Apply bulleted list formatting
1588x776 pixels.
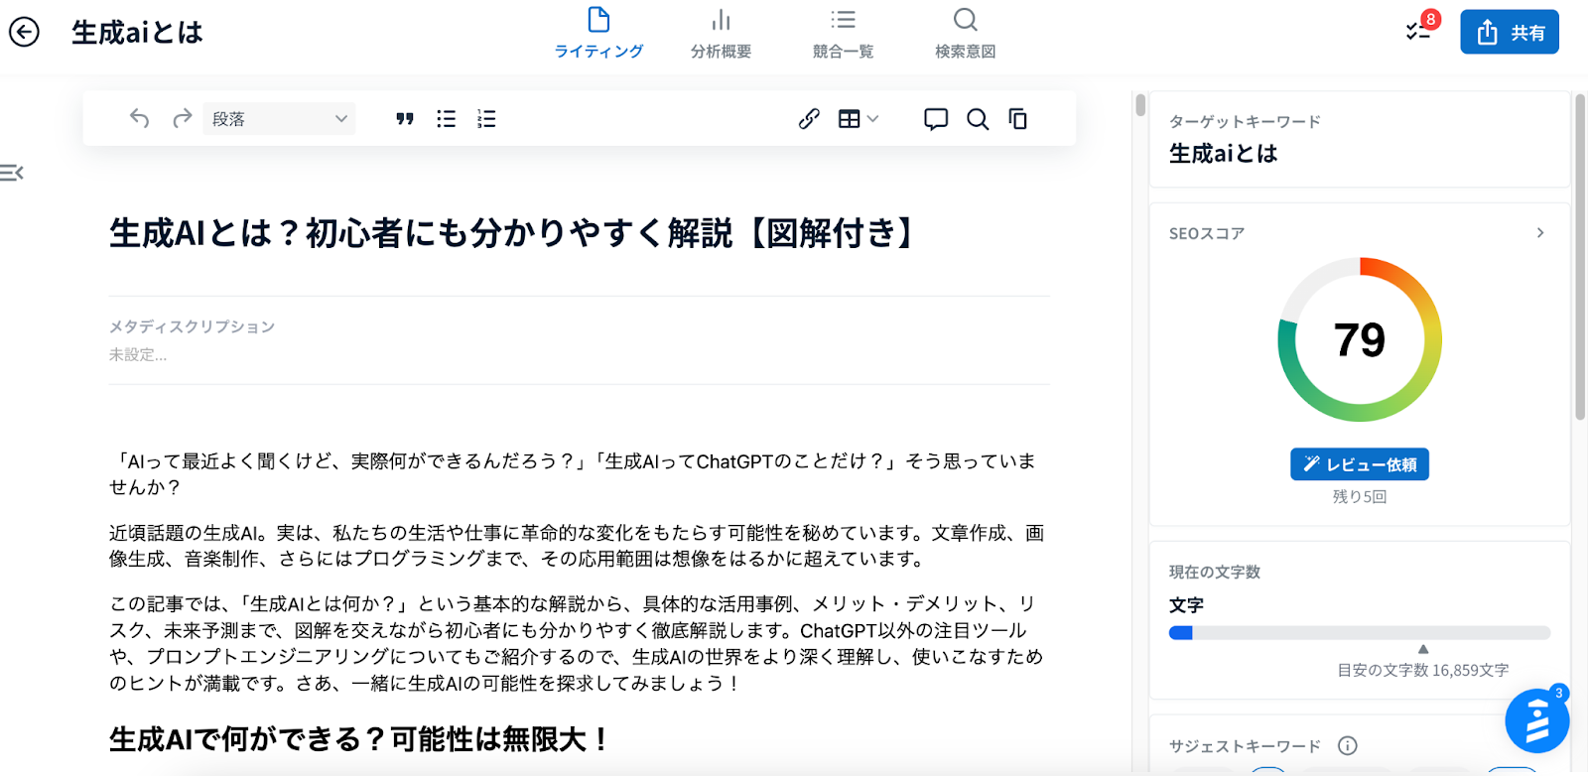(446, 119)
